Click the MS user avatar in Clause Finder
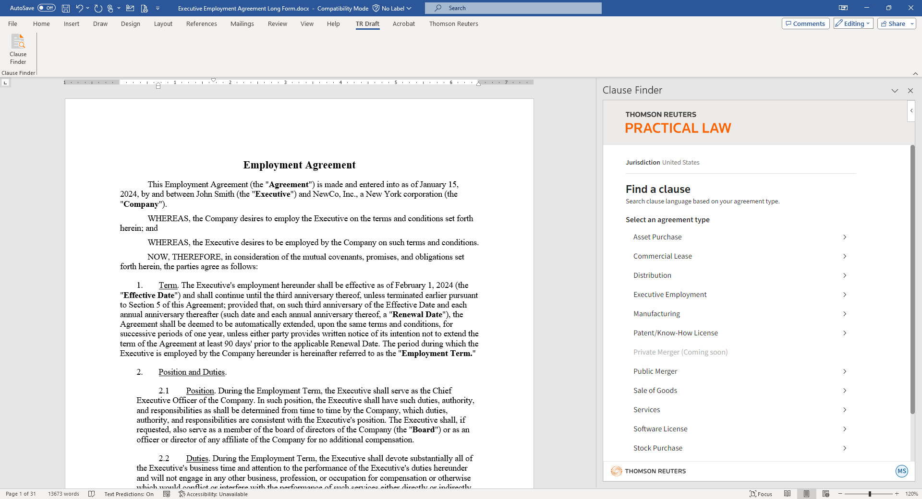This screenshot has width=922, height=499. [901, 471]
